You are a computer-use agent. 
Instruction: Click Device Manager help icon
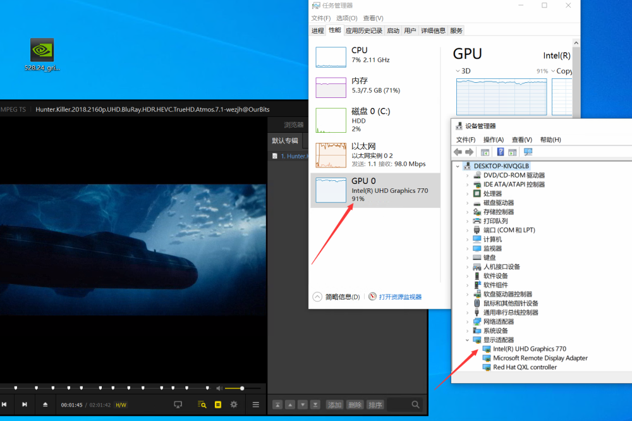point(500,152)
